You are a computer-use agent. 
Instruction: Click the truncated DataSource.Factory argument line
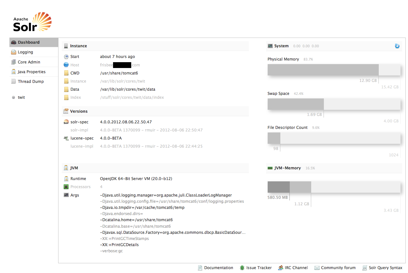pyautogui.click(x=172, y=233)
